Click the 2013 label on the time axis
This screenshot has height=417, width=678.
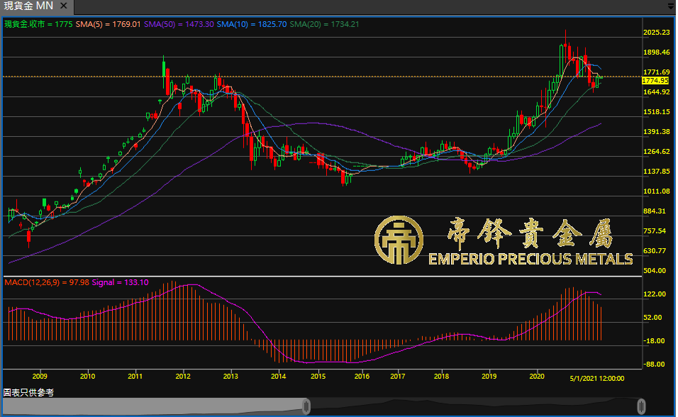tap(230, 377)
